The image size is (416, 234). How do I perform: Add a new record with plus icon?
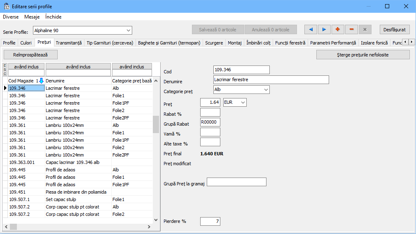point(338,30)
